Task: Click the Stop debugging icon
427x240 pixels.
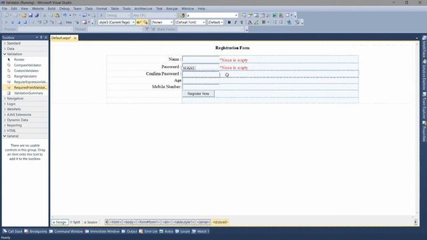Action: [x=19, y=22]
